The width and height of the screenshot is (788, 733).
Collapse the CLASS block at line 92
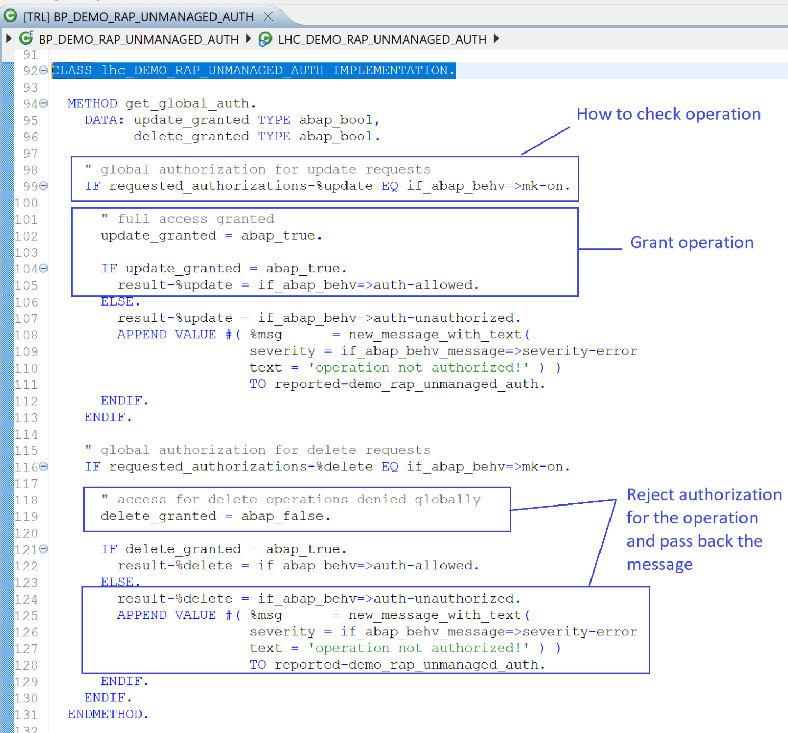[44, 70]
